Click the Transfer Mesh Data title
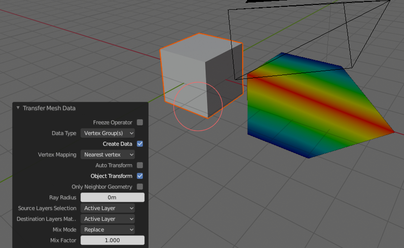The width and height of the screenshot is (404, 248). [49, 108]
